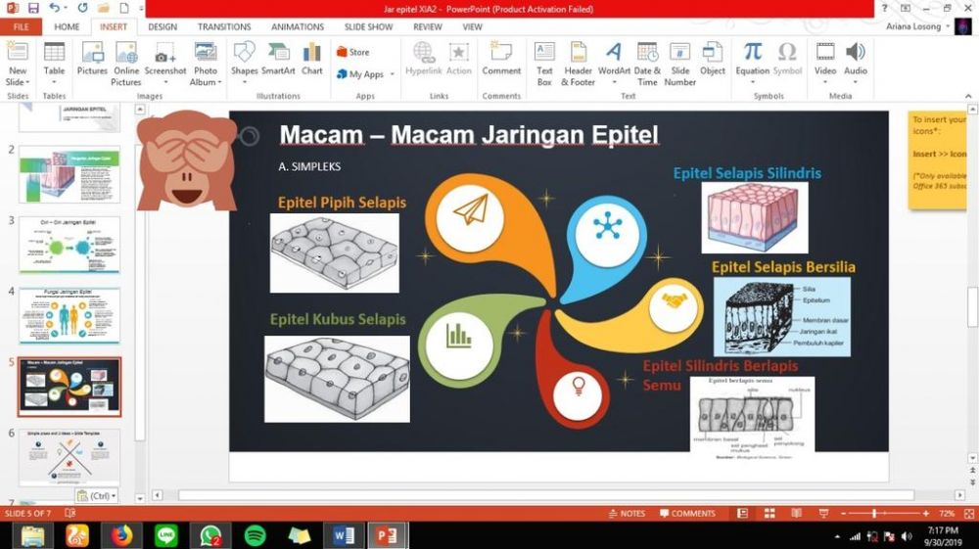Select slide 3 thumbnail
The image size is (979, 549).
pos(70,246)
